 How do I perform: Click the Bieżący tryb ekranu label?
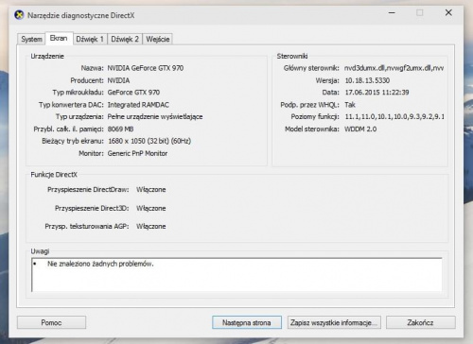pyautogui.click(x=73, y=141)
